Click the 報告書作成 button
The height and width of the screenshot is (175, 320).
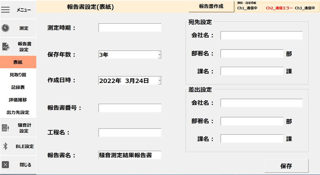tap(211, 6)
